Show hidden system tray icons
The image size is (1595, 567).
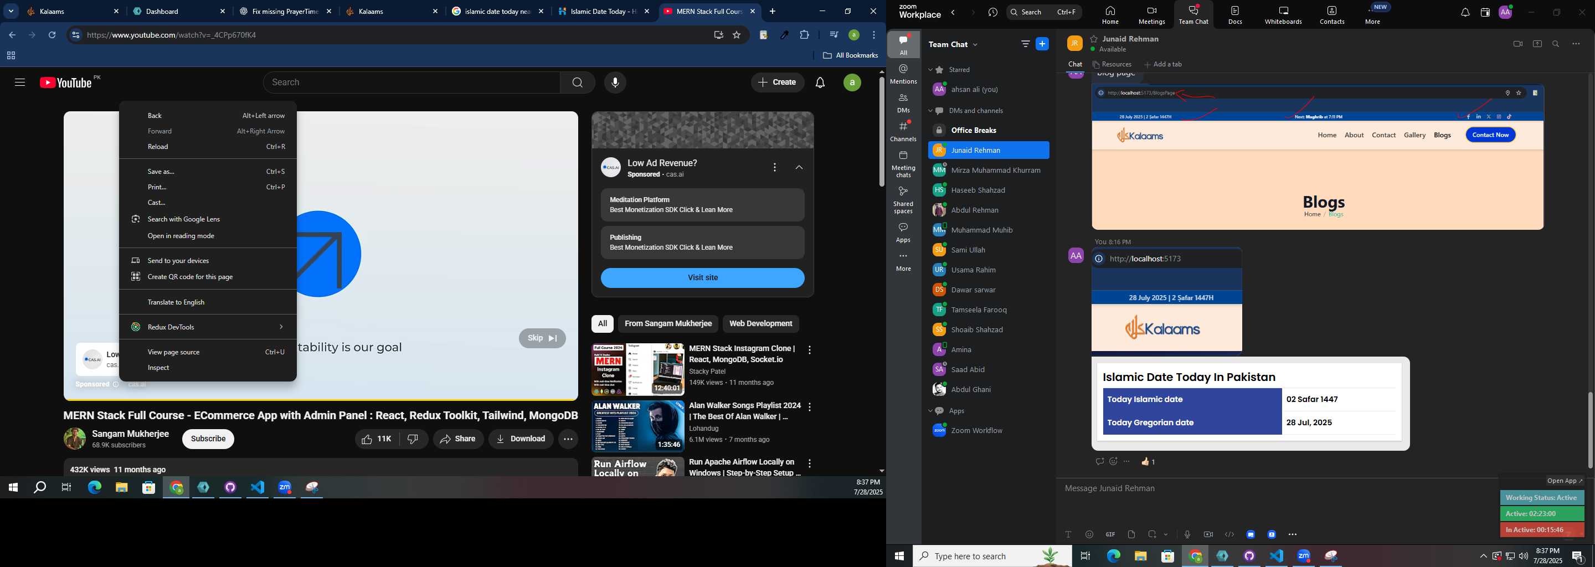click(x=1483, y=556)
